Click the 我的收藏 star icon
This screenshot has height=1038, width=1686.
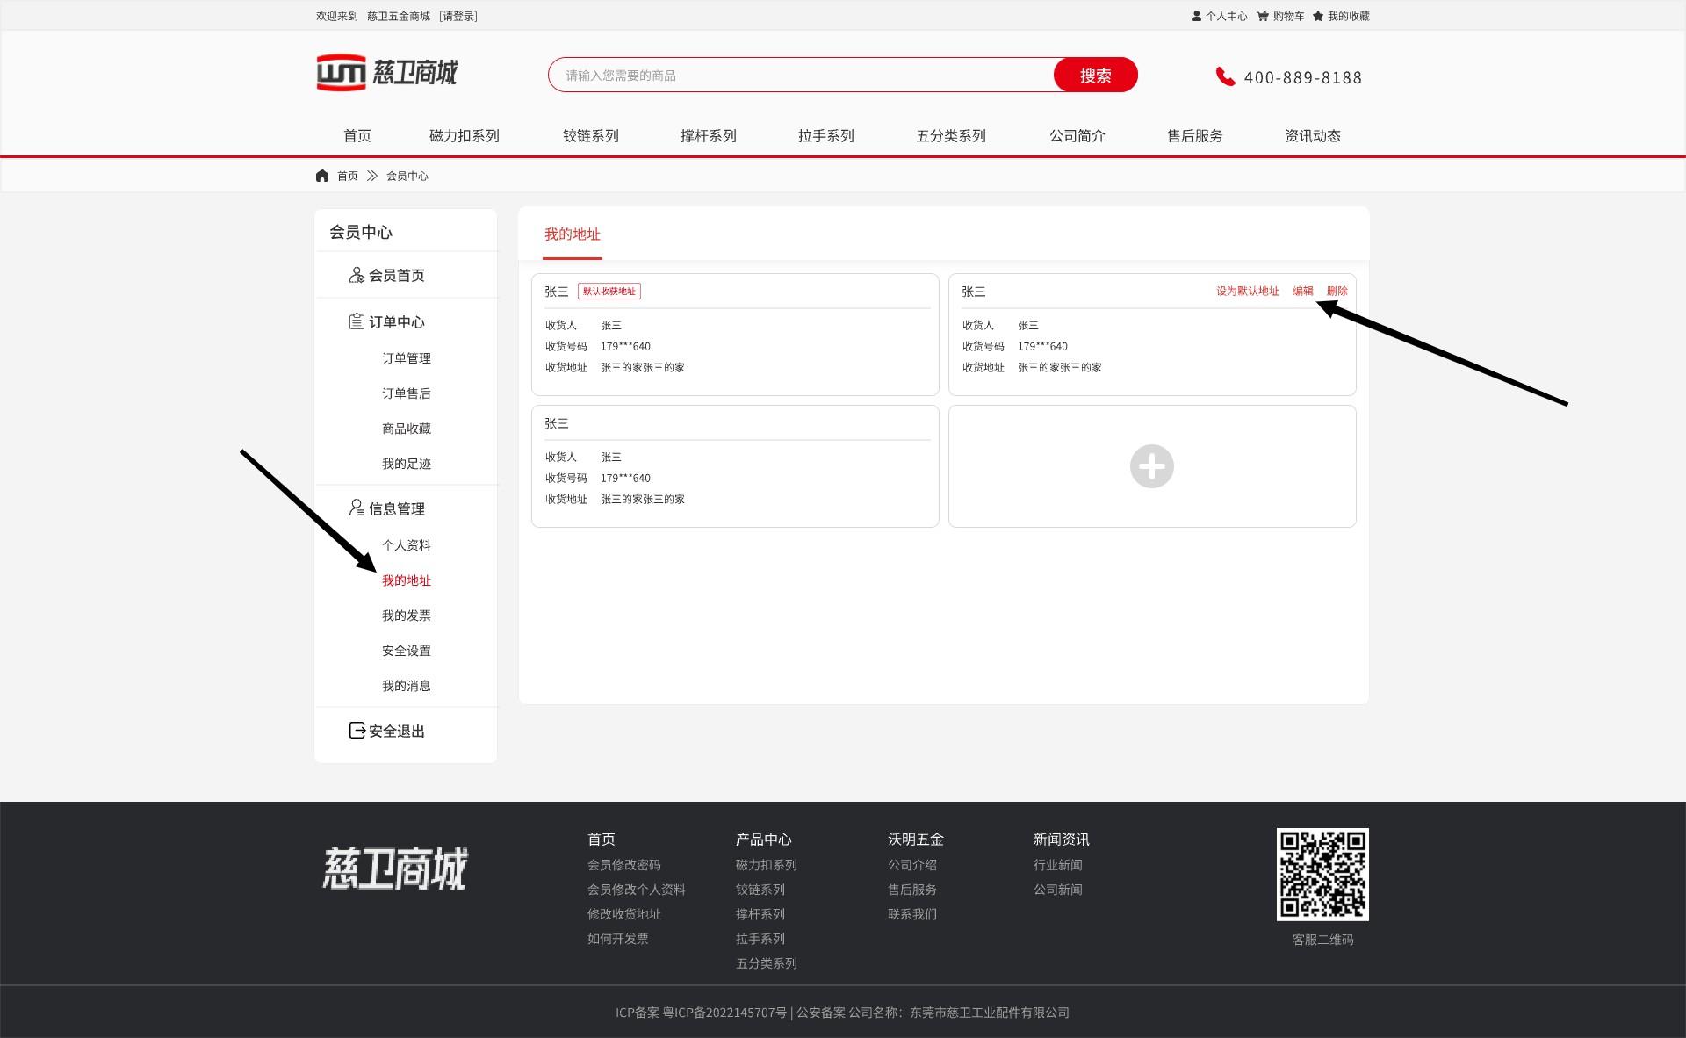coord(1318,16)
